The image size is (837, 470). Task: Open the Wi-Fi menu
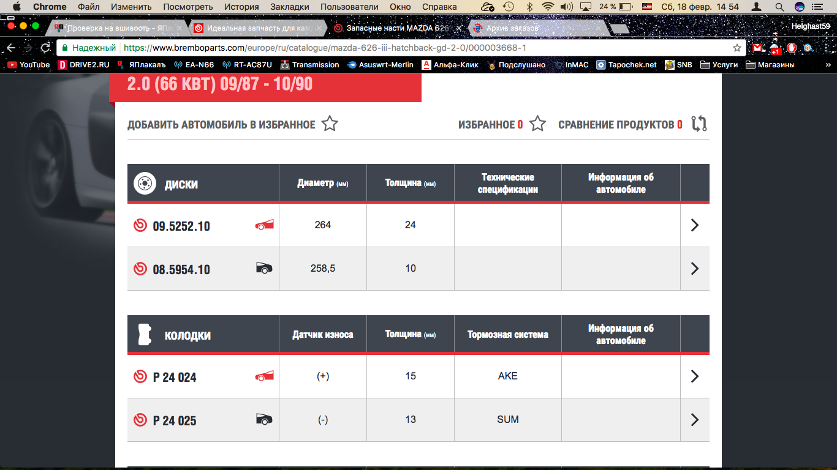548,7
